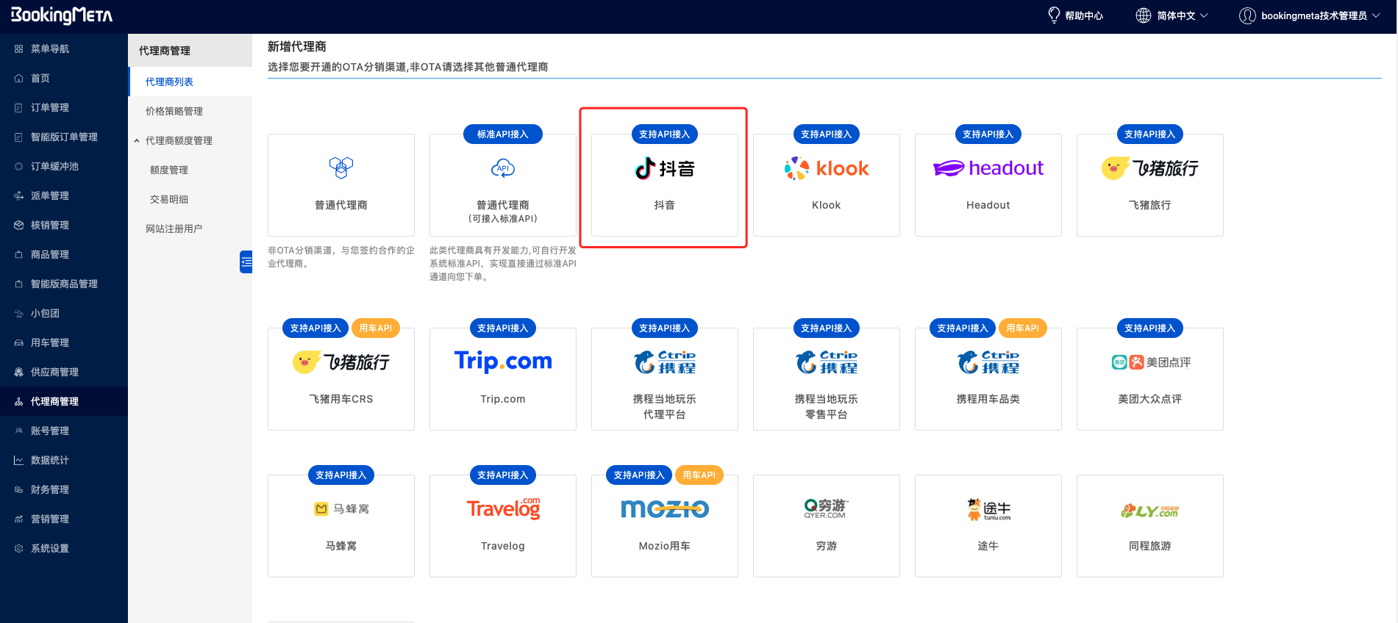The width and height of the screenshot is (1398, 623).
Task: Open the bookingmeta技术管理员 account dropdown
Action: (1309, 15)
